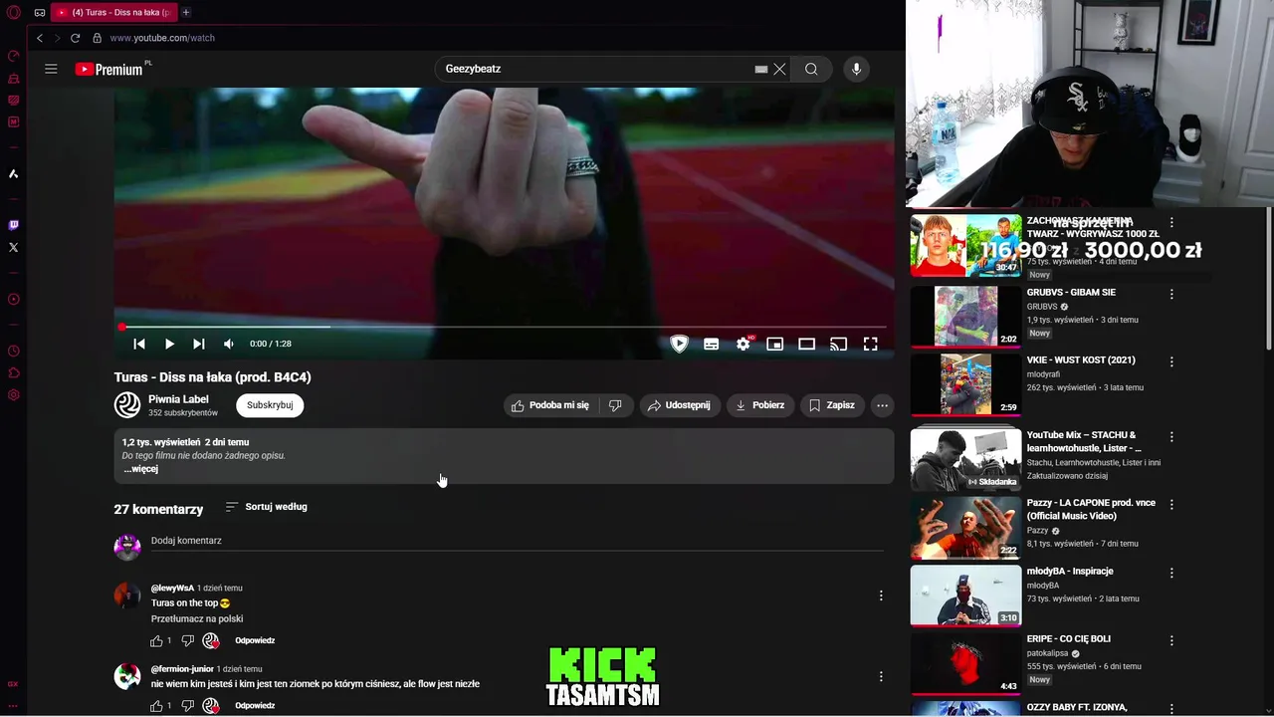
Task: Open options menu for fermion-junior comment
Action: (x=880, y=676)
